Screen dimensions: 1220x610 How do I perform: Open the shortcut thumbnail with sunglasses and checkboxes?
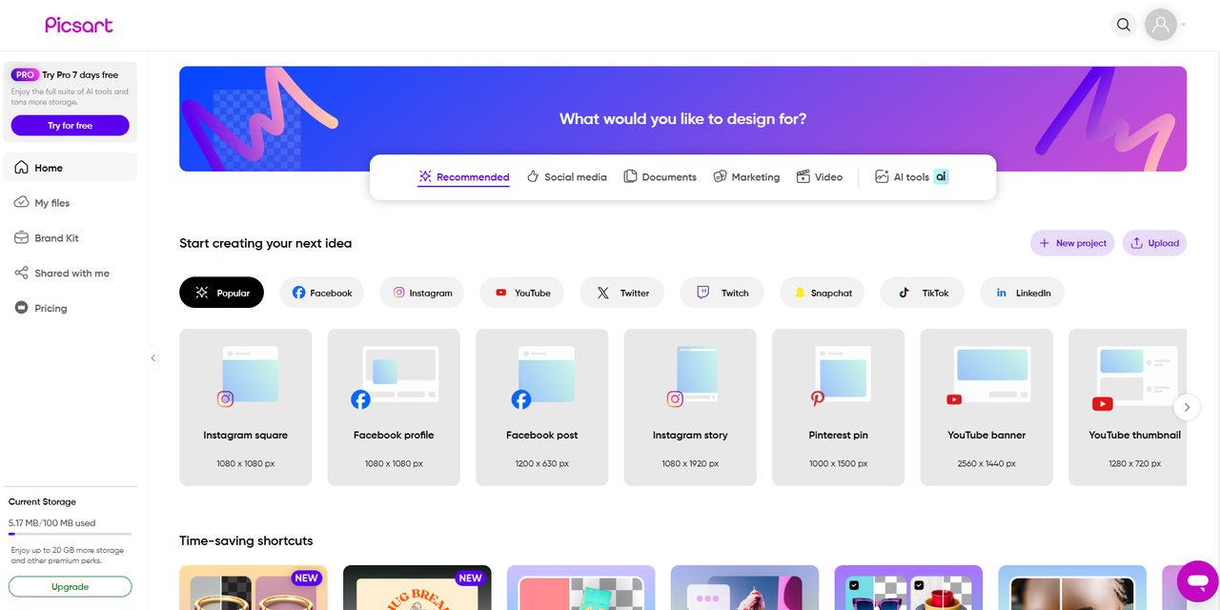tap(908, 587)
